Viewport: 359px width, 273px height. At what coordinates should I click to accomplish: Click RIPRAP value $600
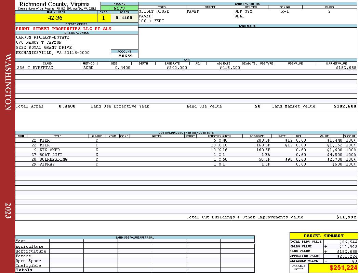pos(337,164)
